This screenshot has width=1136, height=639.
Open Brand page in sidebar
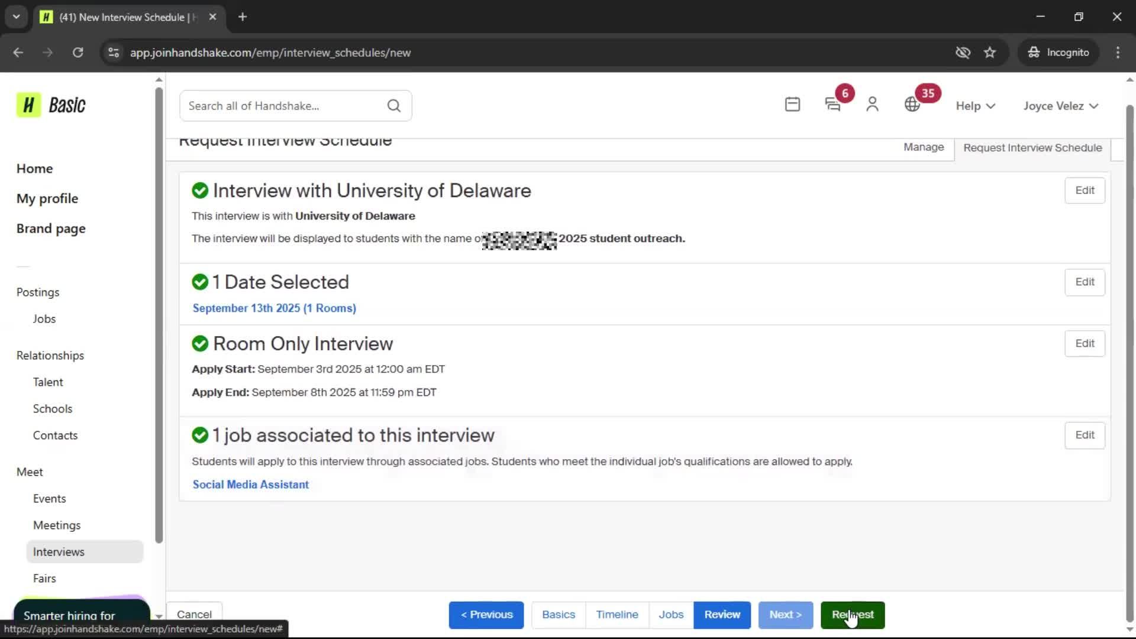(x=51, y=229)
